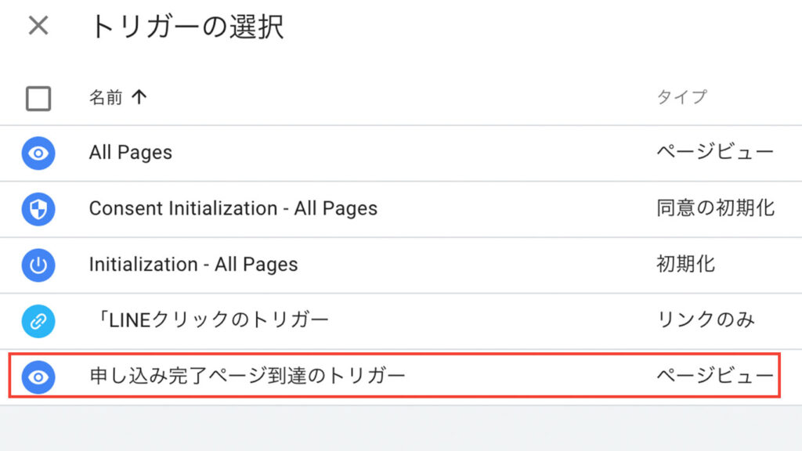Click the 名前 column header
802x451 pixels.
pyautogui.click(x=106, y=96)
